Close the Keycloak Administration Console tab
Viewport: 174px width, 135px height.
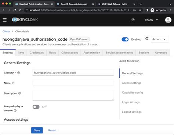tap(52, 4)
